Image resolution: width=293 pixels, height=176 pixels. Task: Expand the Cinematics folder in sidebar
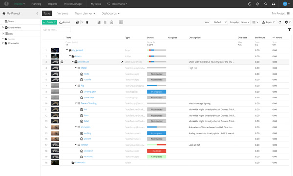pos(3,43)
